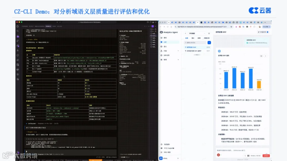The height and width of the screenshot is (161, 287).
Task: Toggle the purple panel layout button in terminal
Action: (152, 26)
